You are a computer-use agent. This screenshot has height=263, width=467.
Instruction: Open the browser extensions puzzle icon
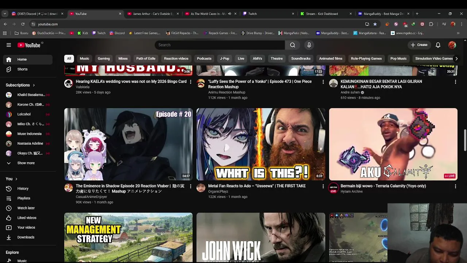[x=431, y=24]
